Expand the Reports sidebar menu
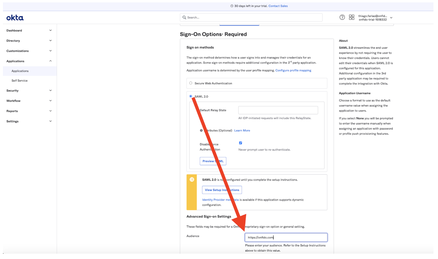 [x=50, y=111]
